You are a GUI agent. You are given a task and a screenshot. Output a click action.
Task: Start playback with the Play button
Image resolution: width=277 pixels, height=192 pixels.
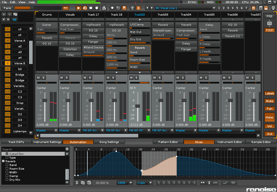(x=78, y=8)
